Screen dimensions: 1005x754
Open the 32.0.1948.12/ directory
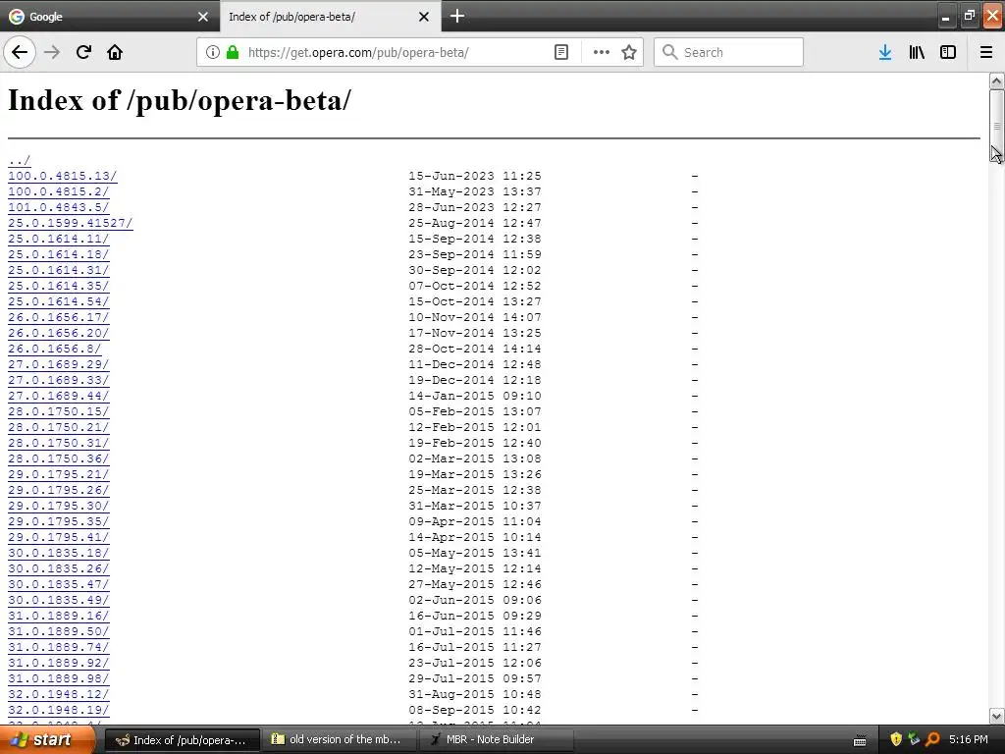[x=58, y=694]
